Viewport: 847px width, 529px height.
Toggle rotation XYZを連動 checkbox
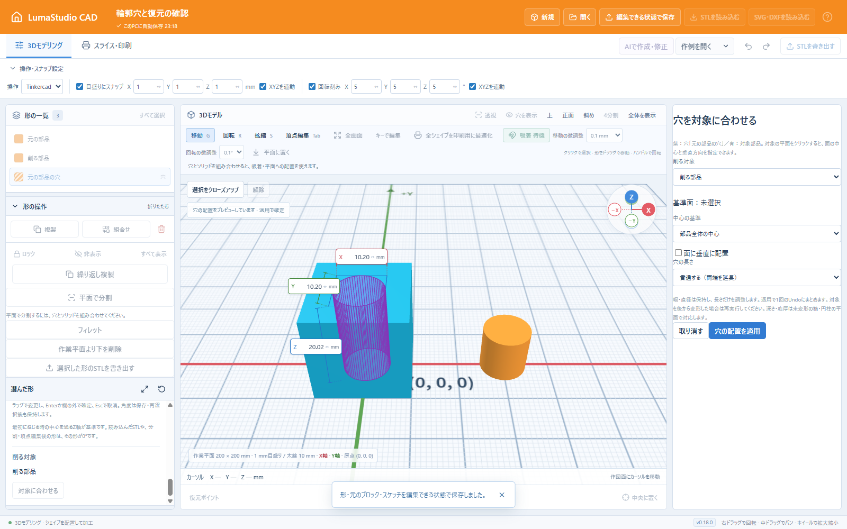coord(473,87)
